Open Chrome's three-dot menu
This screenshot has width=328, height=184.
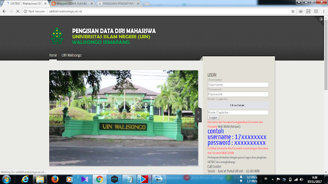[x=323, y=11]
